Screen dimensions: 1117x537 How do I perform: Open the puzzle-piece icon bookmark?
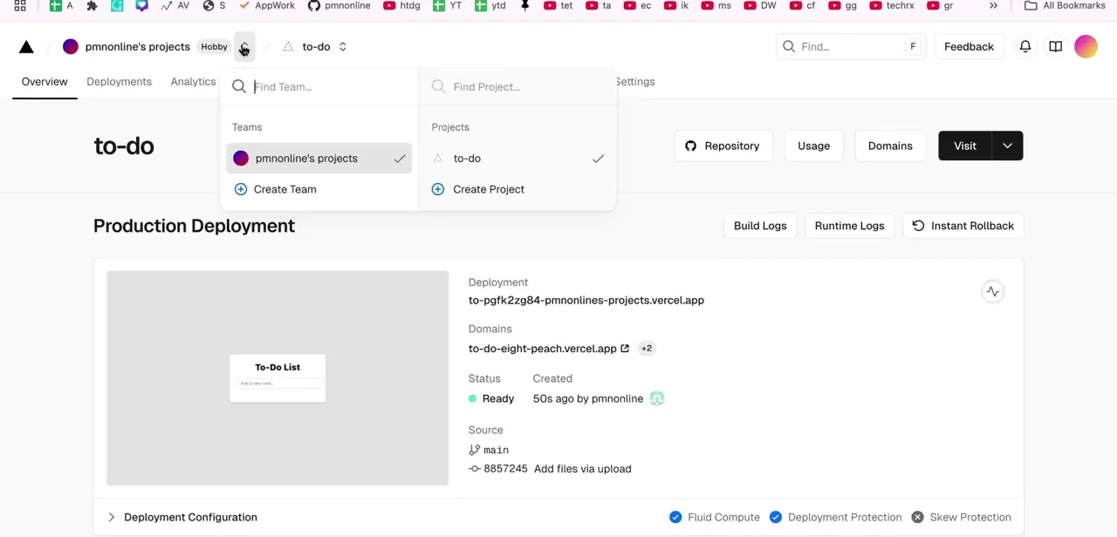92,5
